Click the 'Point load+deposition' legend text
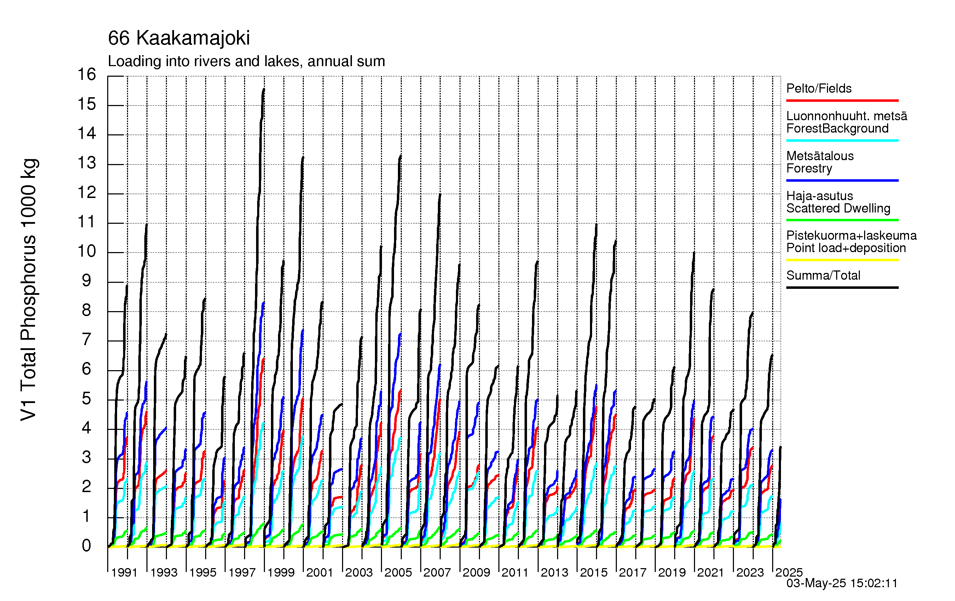The height and width of the screenshot is (601, 955). [x=846, y=248]
